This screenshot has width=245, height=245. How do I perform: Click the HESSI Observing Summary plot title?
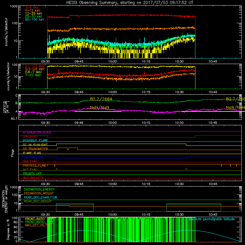130,3
